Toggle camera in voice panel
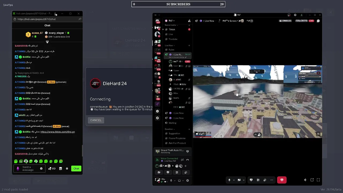 pos(159,172)
